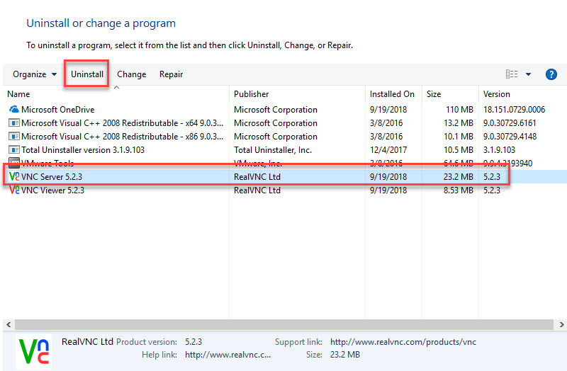The image size is (567, 371).
Task: Click the VMware Tools program icon
Action: pos(13,163)
